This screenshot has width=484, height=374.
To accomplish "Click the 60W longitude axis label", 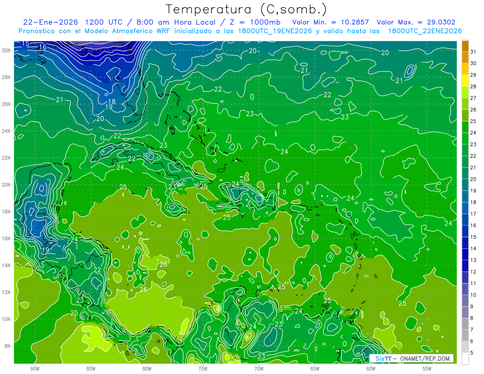I will pyautogui.click(x=371, y=369).
